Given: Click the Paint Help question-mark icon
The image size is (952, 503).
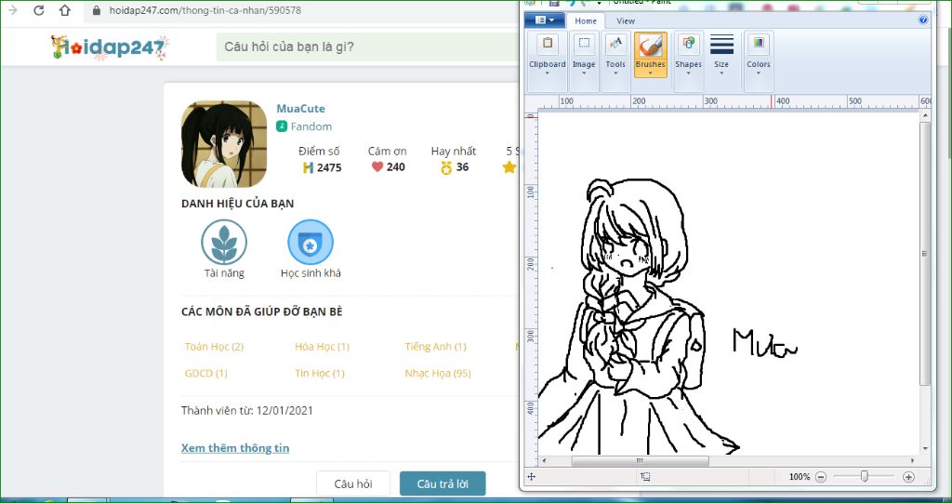Looking at the screenshot, I should click(x=923, y=20).
